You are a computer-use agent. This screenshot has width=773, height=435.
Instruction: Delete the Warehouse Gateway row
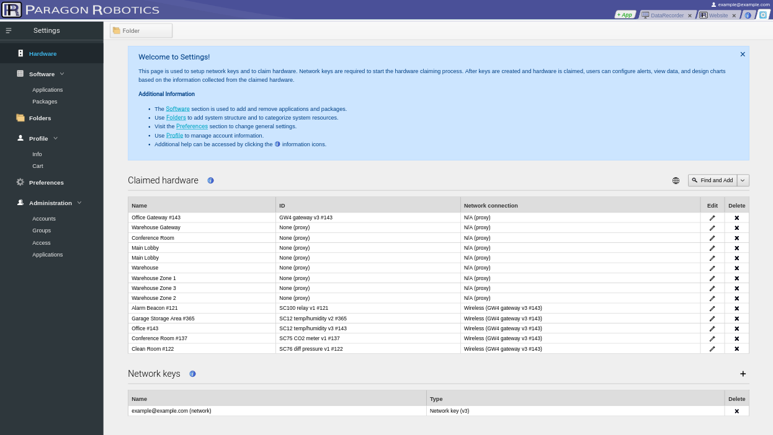coord(737,228)
